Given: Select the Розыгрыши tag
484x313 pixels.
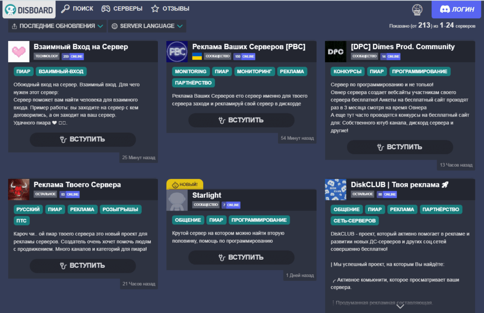Looking at the screenshot, I should [121, 210].
